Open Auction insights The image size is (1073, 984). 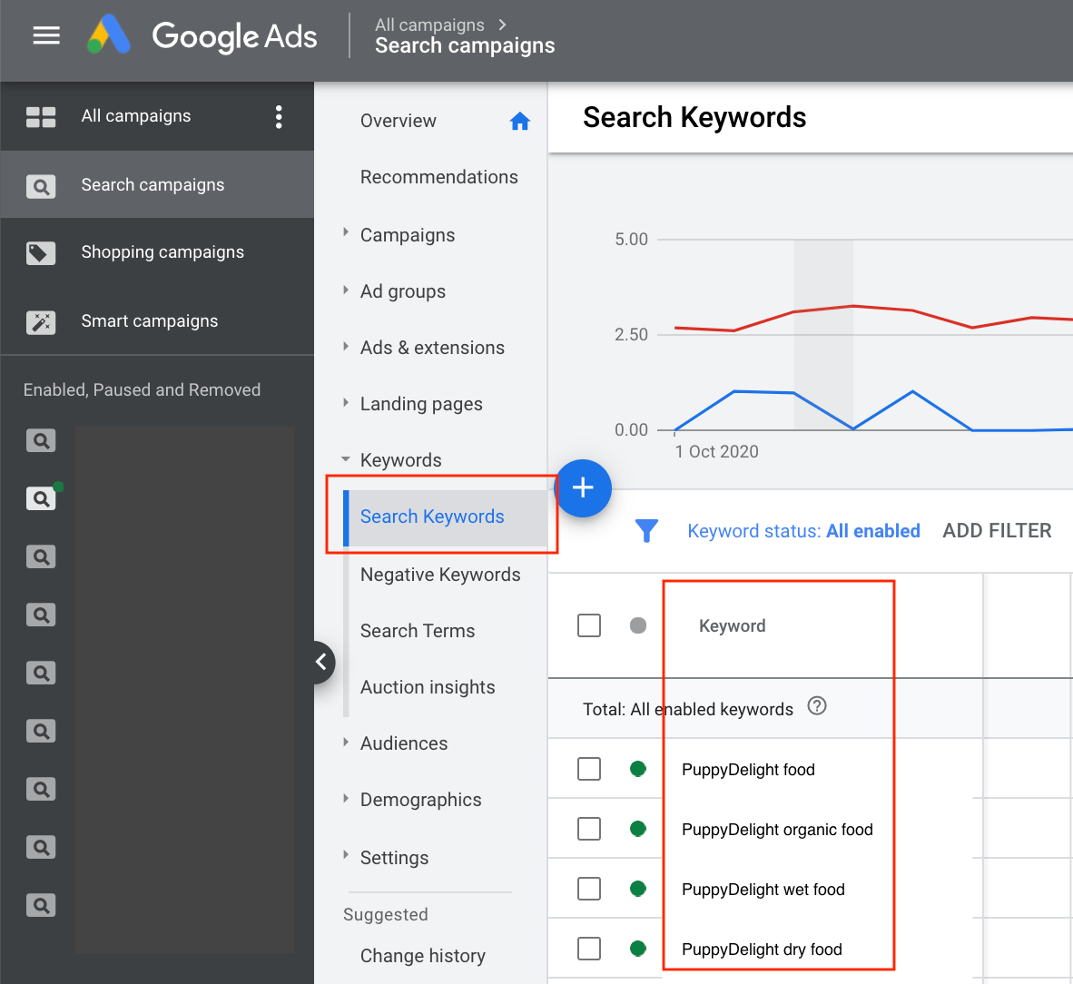click(428, 687)
